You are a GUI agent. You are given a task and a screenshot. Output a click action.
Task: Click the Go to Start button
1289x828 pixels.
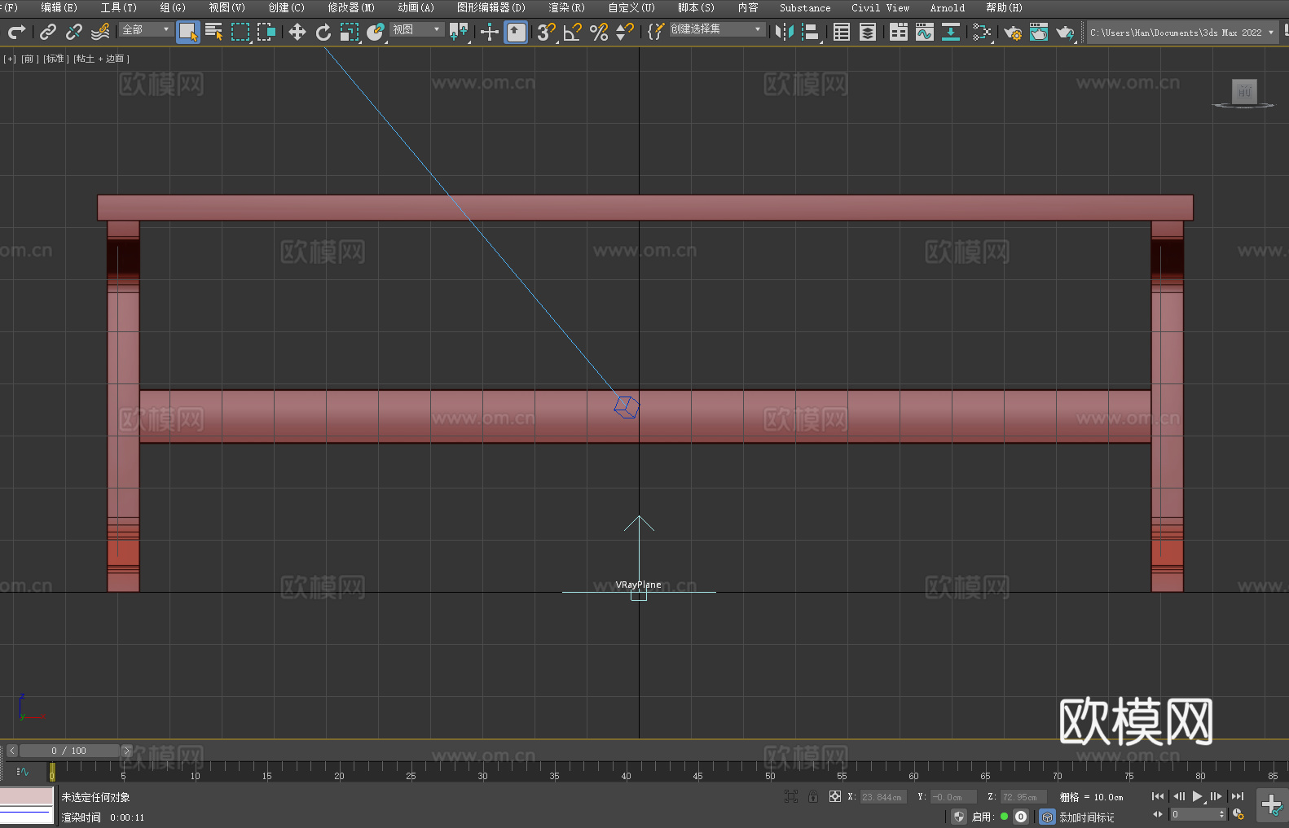click(x=1158, y=796)
